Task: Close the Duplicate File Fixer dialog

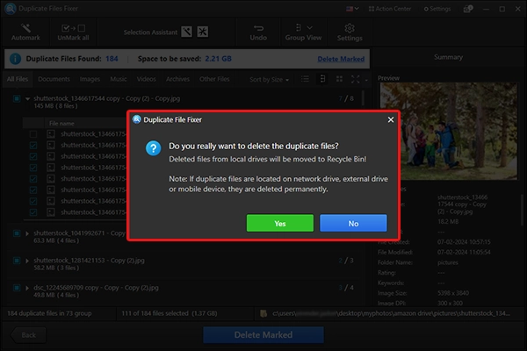Action: [391, 119]
